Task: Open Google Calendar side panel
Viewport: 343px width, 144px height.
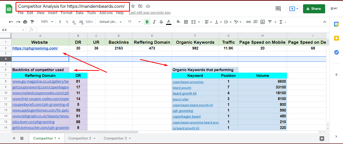Action: (336, 24)
